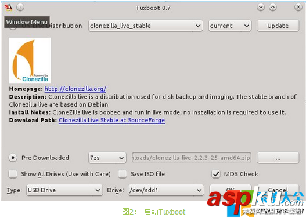Viewport: 306px width, 218px height.
Task: Open the http://clonezilla.org/ homepage link
Action: tap(75, 89)
